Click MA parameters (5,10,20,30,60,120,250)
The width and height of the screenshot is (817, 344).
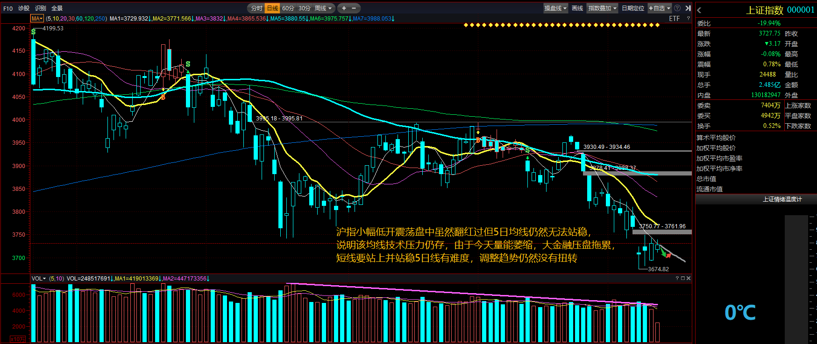tap(77, 19)
